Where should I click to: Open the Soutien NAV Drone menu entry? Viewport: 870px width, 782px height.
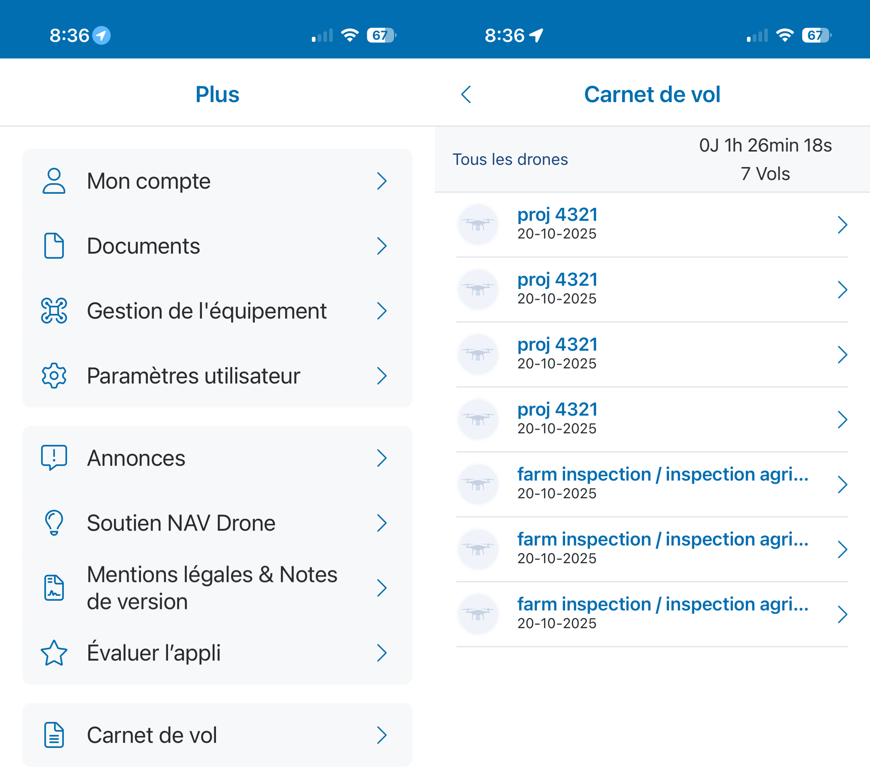[181, 522]
